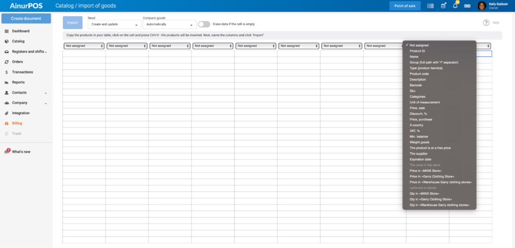Open the calendar icon in header
This screenshot has width=515, height=248.
[443, 6]
